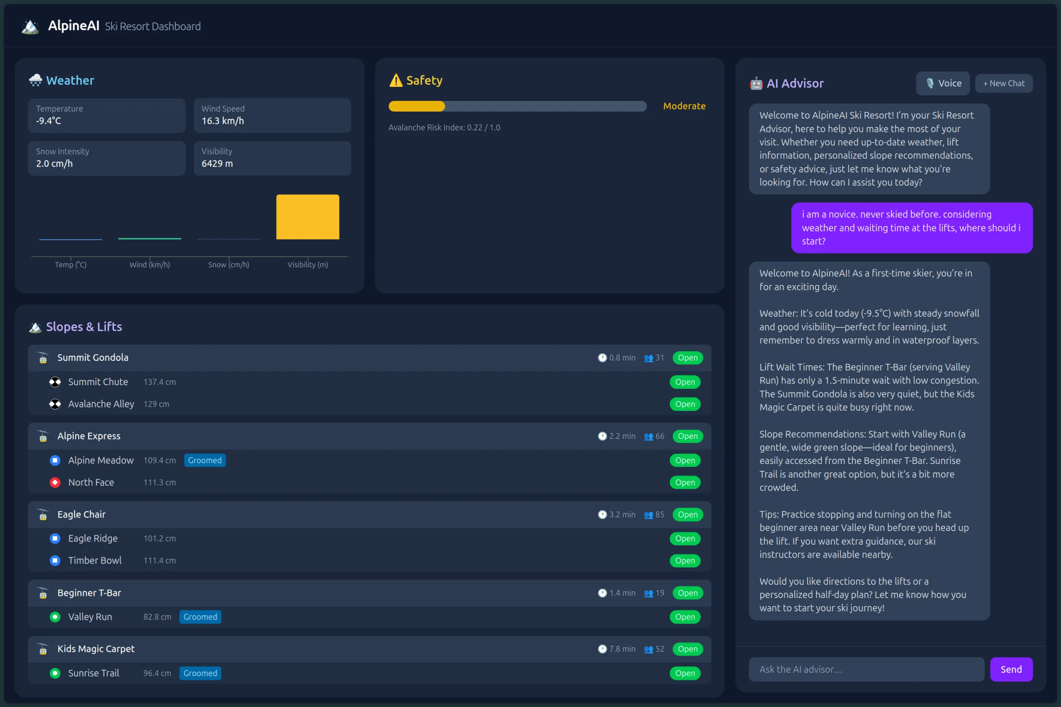This screenshot has width=1061, height=707.
Task: Expand the Beginner T-Bar lift row
Action: pyautogui.click(x=370, y=593)
